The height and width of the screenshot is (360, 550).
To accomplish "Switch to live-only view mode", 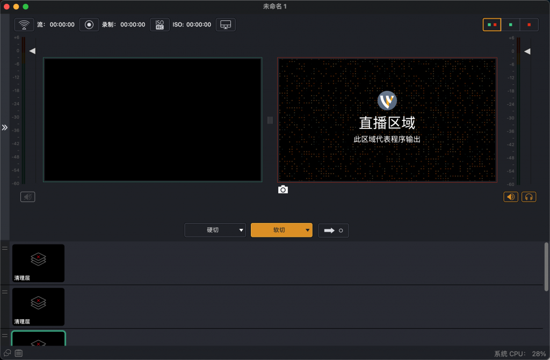I will coord(529,24).
